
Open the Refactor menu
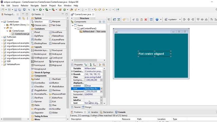pos(24,5)
